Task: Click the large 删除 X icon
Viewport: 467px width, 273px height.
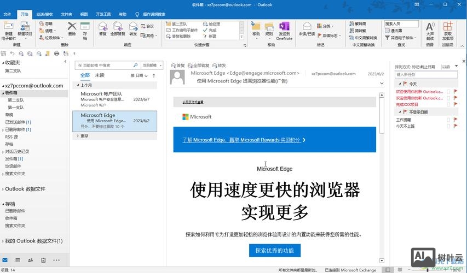Action: click(x=72, y=26)
